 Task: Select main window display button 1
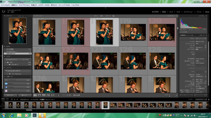pyautogui.click(x=3, y=99)
